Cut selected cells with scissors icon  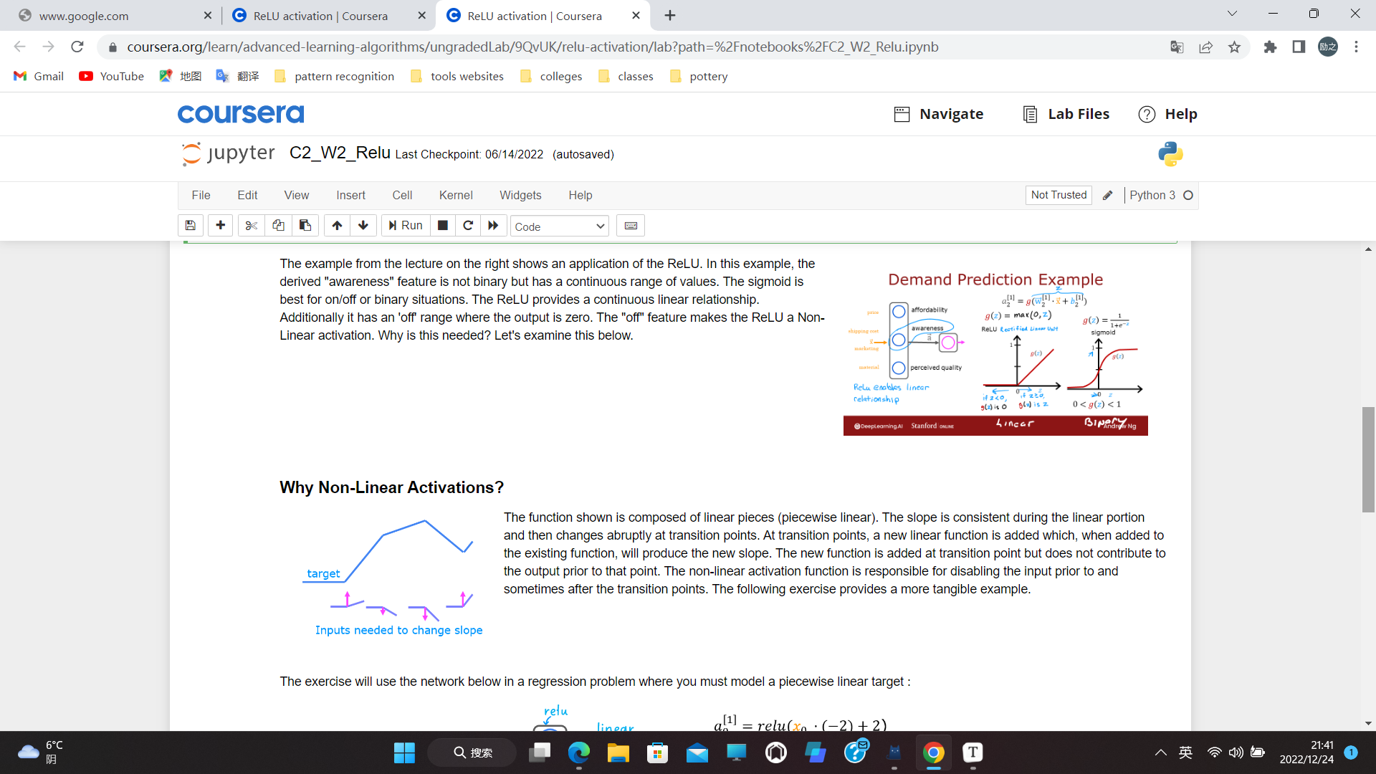(251, 226)
